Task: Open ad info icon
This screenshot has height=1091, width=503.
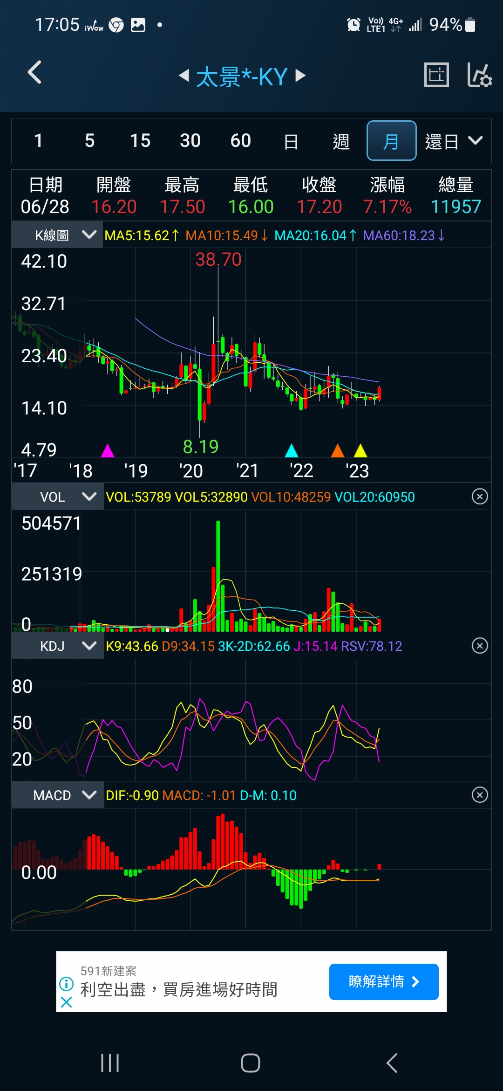Action: (67, 984)
